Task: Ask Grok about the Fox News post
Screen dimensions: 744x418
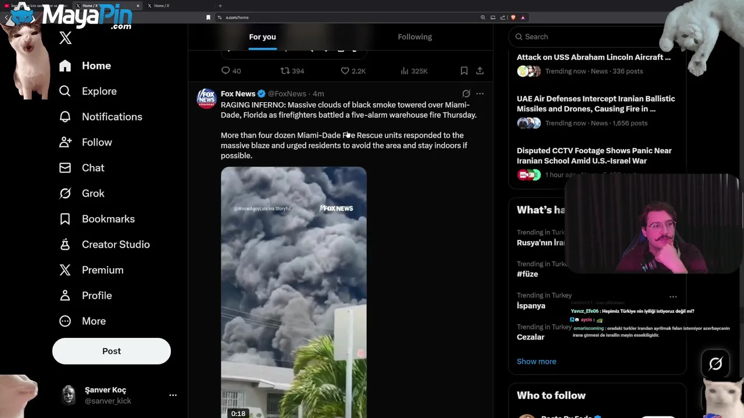Action: coord(466,93)
